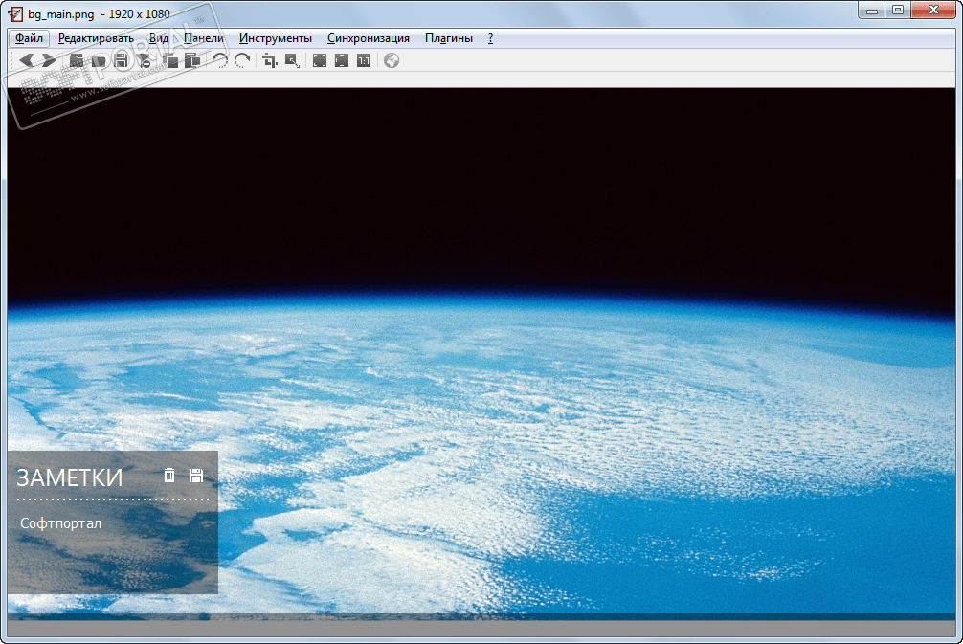Go to the next image arrow
This screenshot has height=644, width=963.
click(x=48, y=60)
